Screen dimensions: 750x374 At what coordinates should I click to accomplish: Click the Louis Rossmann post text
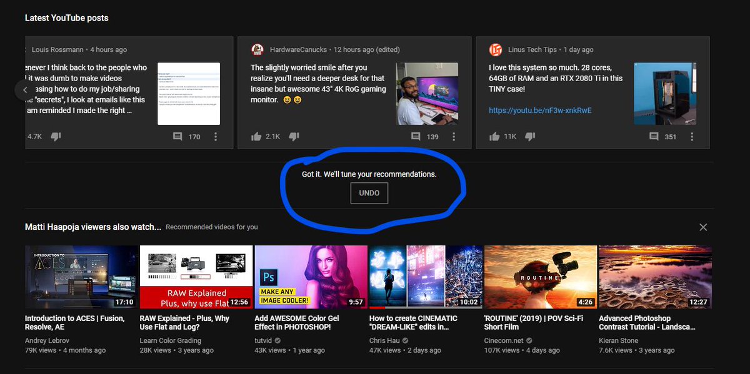86,89
